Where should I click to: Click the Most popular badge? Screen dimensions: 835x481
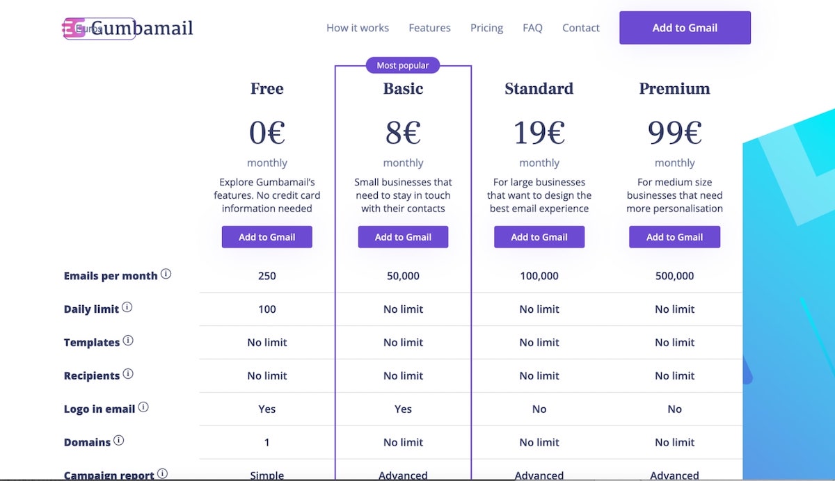(x=403, y=65)
